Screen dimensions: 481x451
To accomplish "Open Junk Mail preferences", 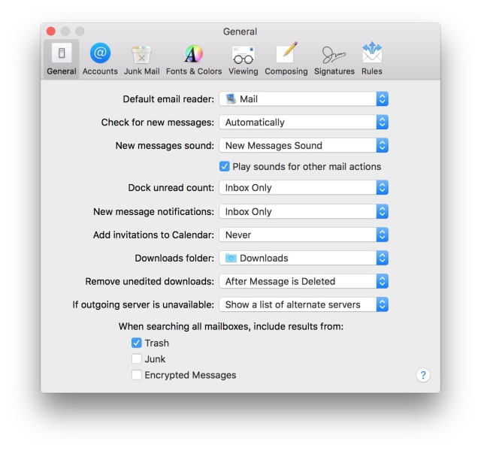I will pyautogui.click(x=141, y=59).
